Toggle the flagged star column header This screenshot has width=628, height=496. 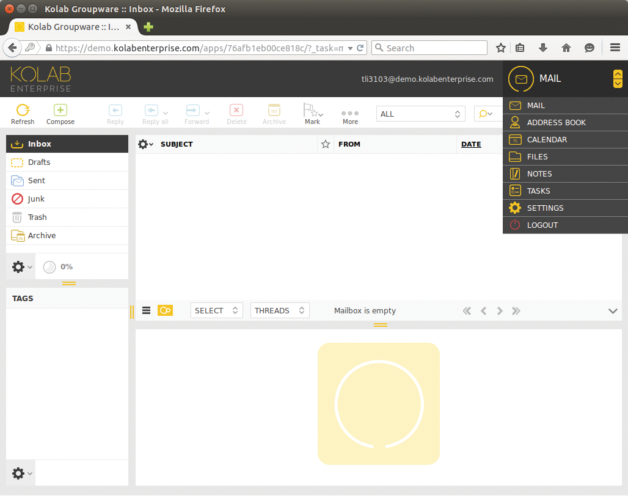326,144
